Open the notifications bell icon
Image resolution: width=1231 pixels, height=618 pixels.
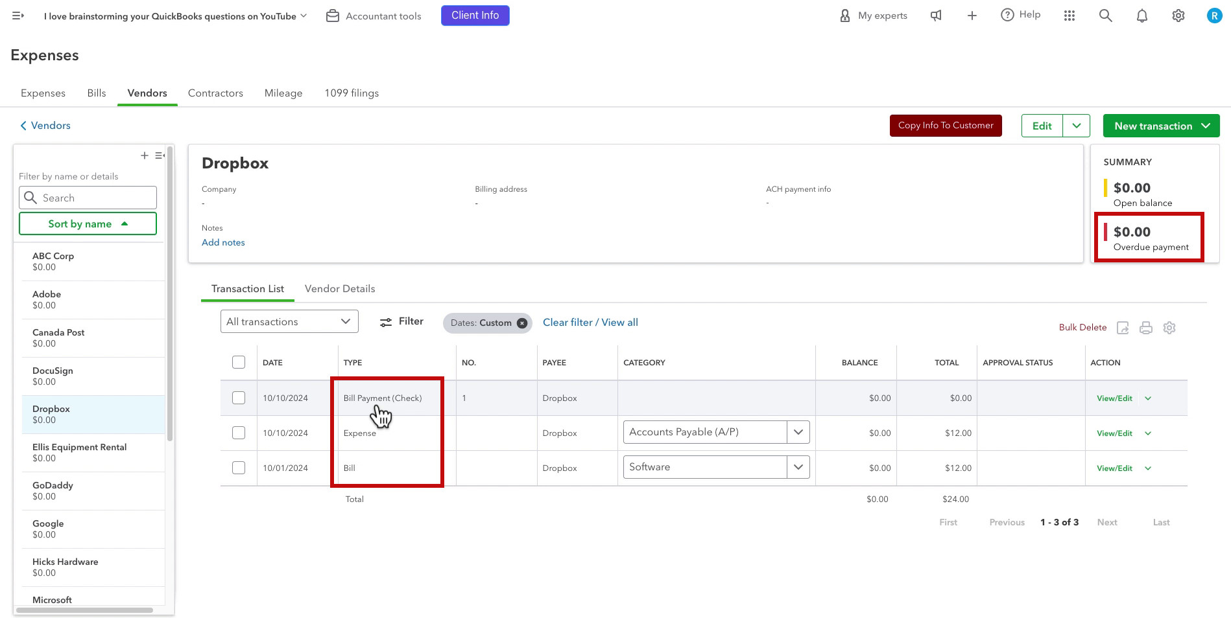(1142, 16)
